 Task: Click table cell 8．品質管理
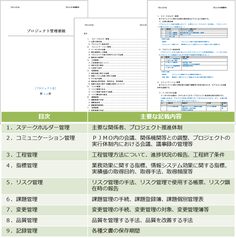pyautogui.click(x=44, y=221)
